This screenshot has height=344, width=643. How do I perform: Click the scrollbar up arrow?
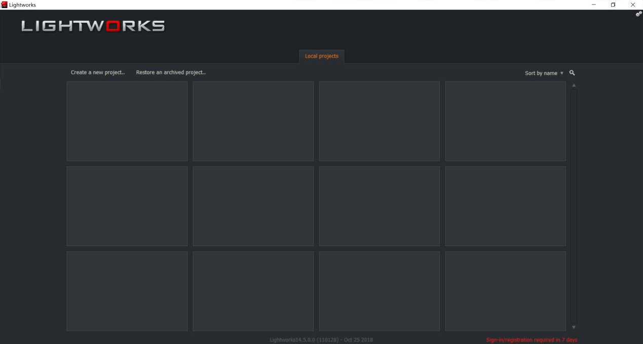coord(574,85)
